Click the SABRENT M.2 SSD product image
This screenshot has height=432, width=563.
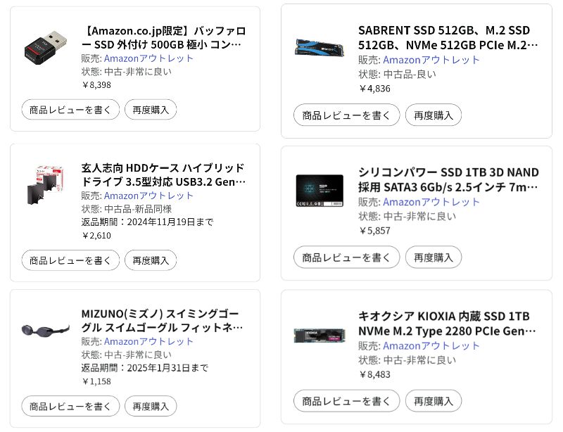(320, 46)
